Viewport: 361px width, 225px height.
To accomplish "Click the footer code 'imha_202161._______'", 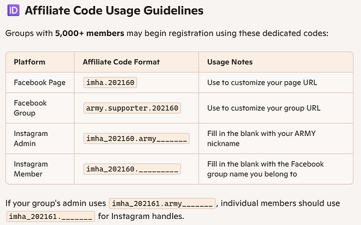I will [51, 217].
